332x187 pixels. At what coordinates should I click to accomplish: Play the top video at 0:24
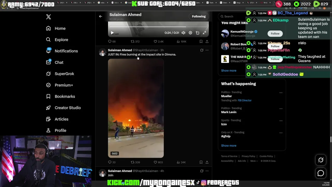click(112, 33)
